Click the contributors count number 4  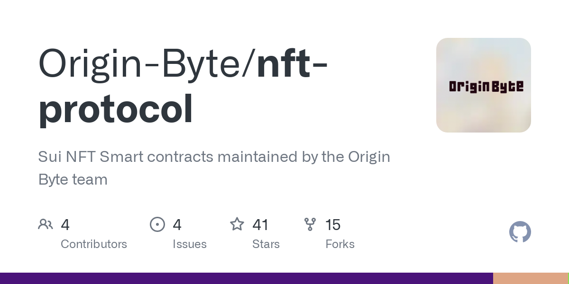click(x=65, y=225)
